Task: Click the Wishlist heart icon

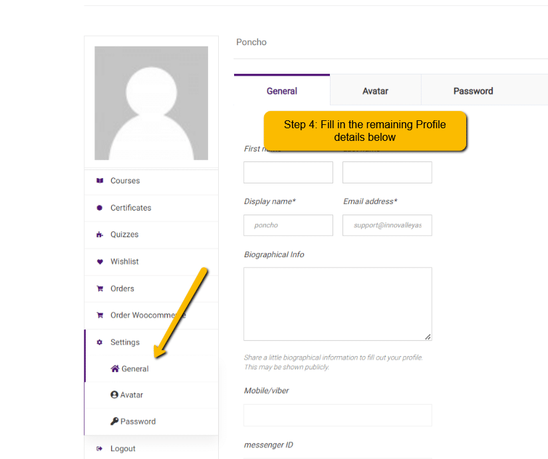Action: 100,262
